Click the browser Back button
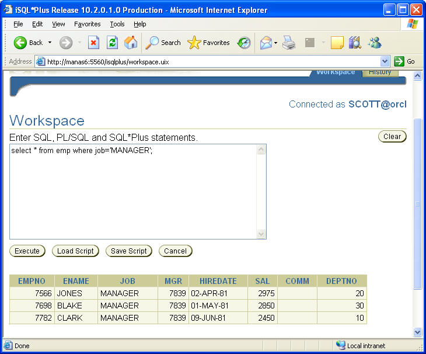This screenshot has width=426, height=354. pos(29,43)
